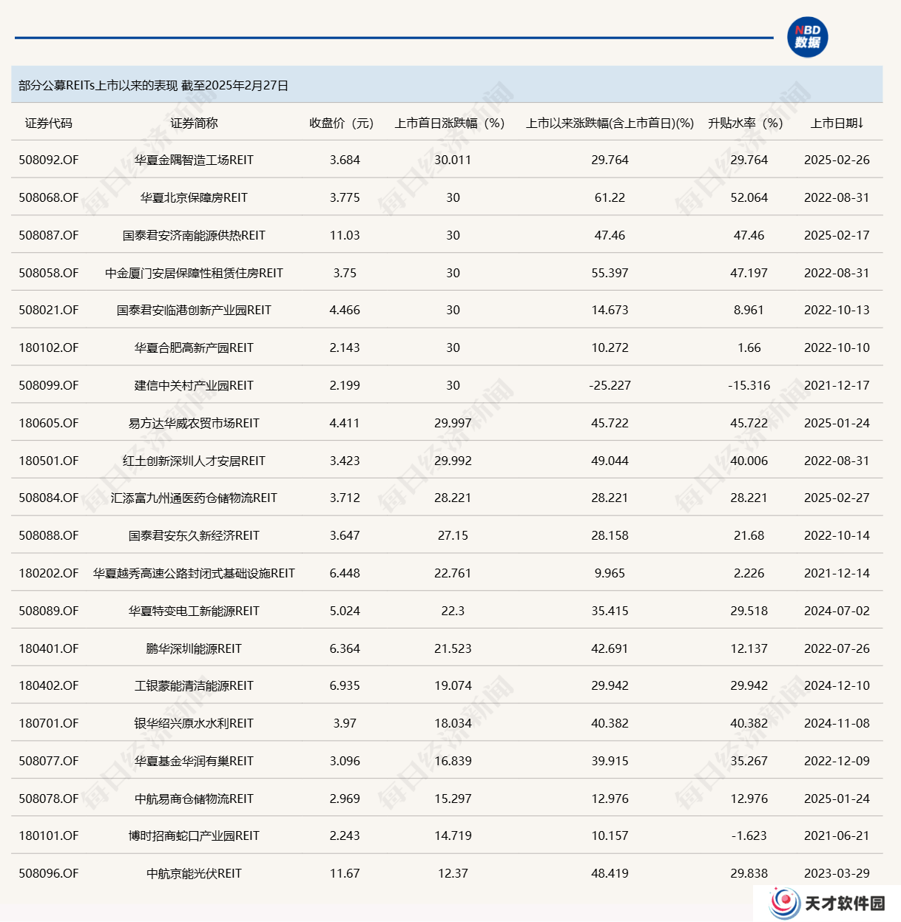The height and width of the screenshot is (922, 901).
Task: Click the name 红土创新深圳人才安居REIT
Action: (194, 461)
